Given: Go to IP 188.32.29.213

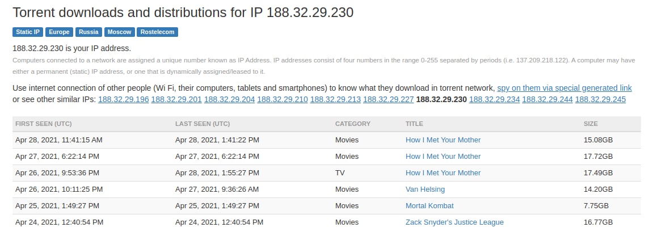Looking at the screenshot, I should tap(336, 99).
